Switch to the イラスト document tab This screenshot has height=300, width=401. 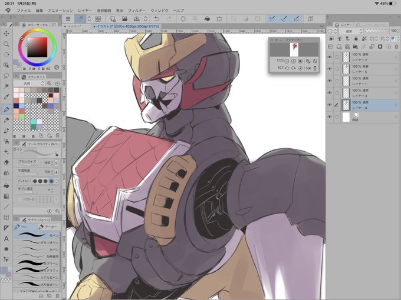76,26
